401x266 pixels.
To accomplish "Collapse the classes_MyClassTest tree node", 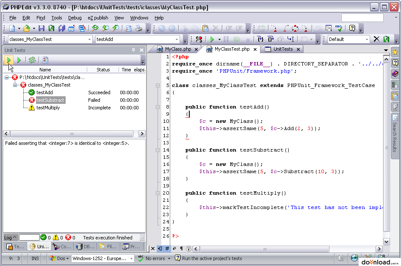I will 15,85.
